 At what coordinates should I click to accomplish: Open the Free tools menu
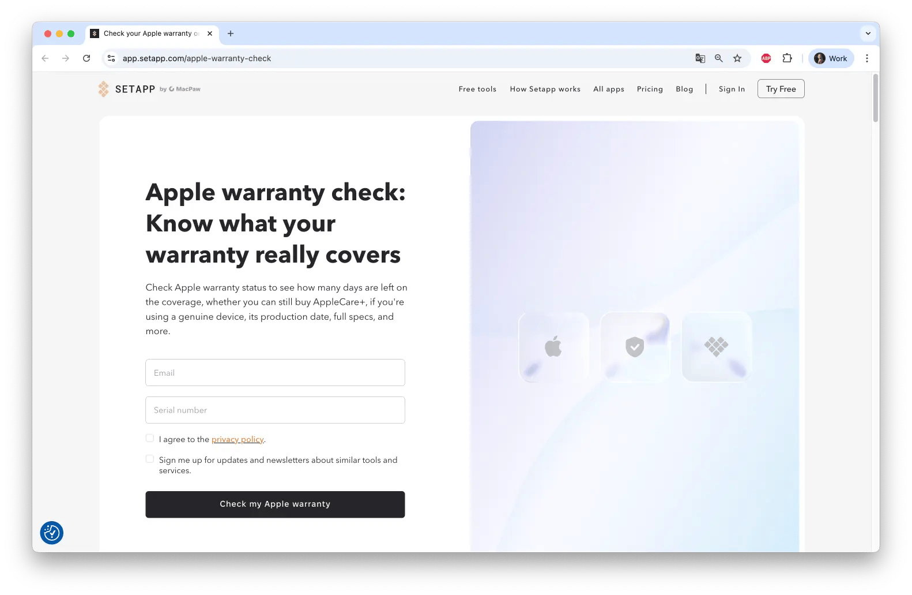pyautogui.click(x=477, y=89)
